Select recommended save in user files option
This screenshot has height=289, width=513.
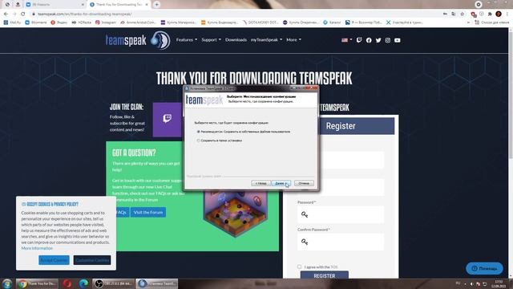244,132
